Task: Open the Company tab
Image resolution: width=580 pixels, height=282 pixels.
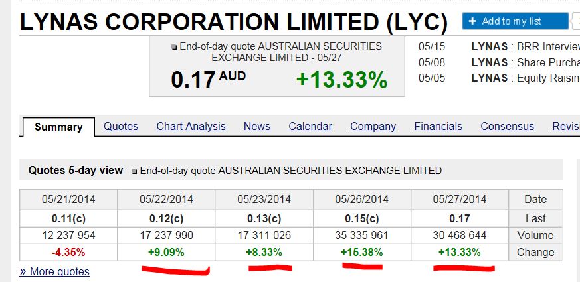Action: (x=373, y=126)
